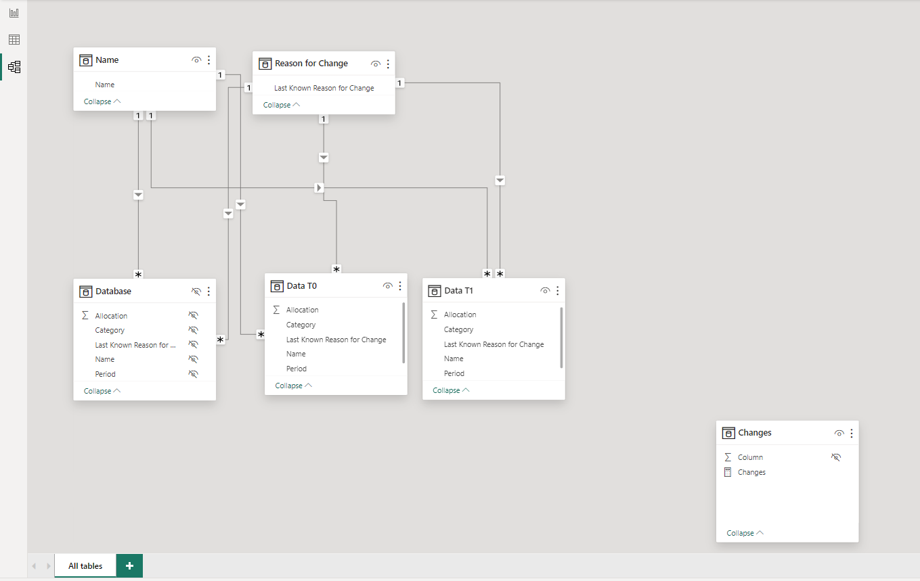
Task: Collapse the Reason for Change table card
Action: (282, 105)
